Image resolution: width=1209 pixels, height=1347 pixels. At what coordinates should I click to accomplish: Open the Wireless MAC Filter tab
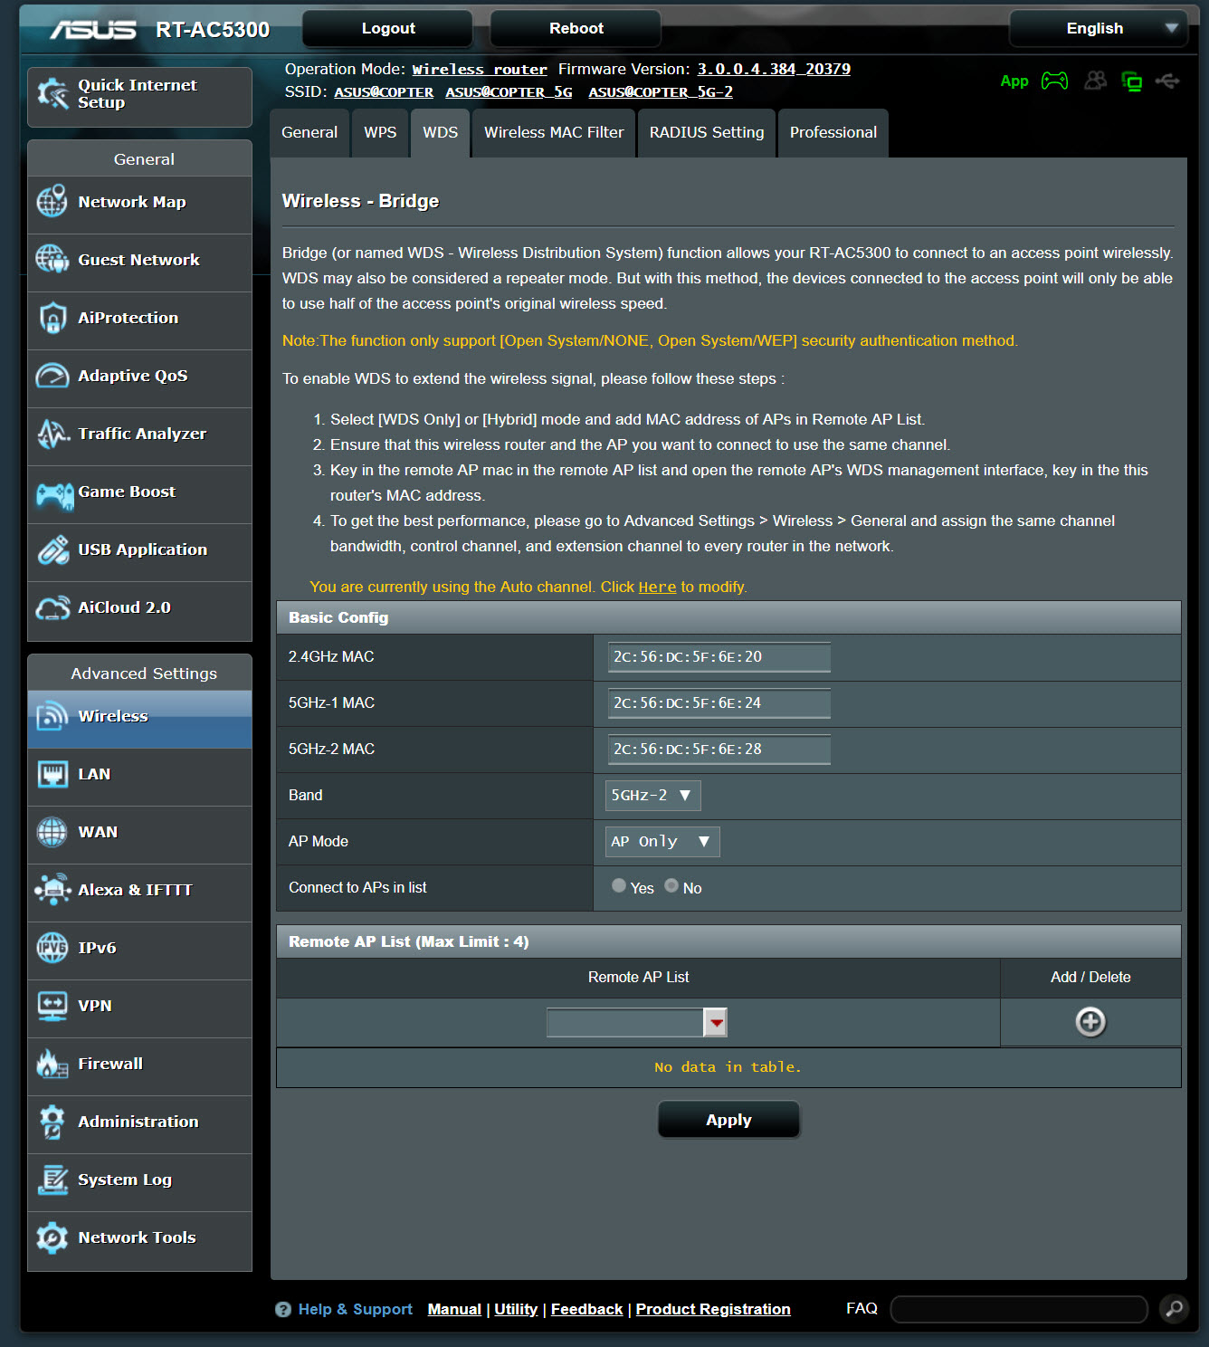tap(554, 133)
